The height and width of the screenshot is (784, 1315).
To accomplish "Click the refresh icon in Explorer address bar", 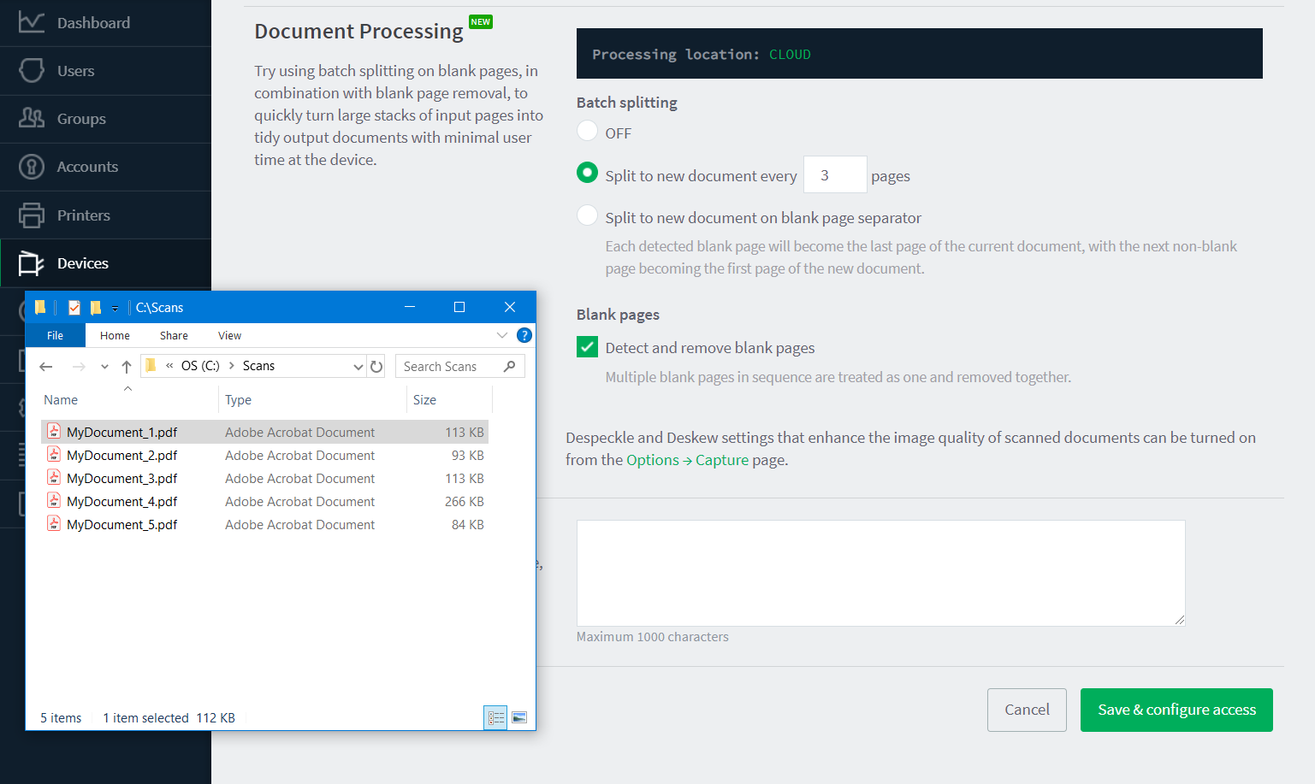I will coord(376,366).
